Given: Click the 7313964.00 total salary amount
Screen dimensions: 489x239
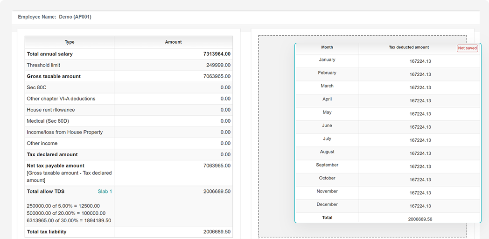Looking at the screenshot, I should pyautogui.click(x=217, y=54).
